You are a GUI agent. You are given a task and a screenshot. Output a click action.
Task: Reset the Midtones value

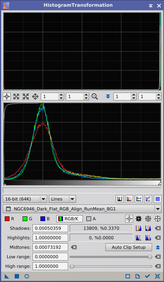pyautogui.click(x=74, y=247)
